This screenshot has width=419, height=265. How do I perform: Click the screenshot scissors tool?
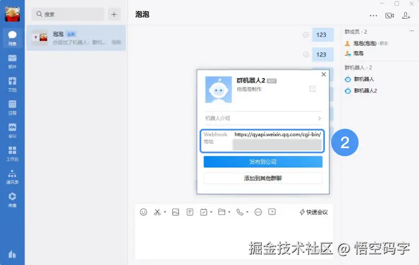coord(157,212)
